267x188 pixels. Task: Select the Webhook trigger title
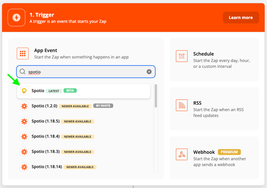point(204,152)
